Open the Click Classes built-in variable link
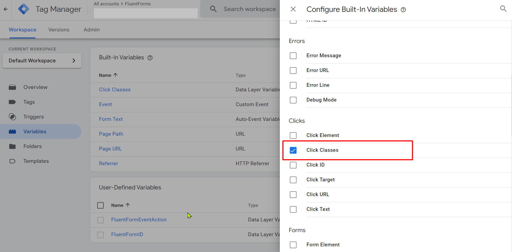512x252 pixels. point(115,90)
